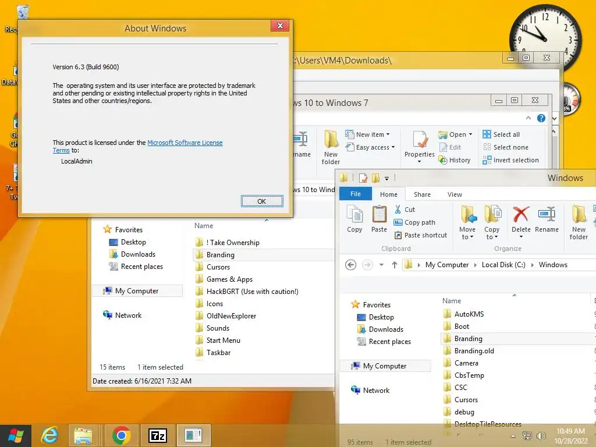Open the Move to dropdown
The image size is (596, 447).
tap(467, 222)
